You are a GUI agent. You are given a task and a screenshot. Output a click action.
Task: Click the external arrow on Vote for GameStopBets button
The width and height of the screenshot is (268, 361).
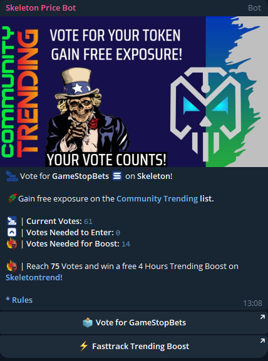262,317
